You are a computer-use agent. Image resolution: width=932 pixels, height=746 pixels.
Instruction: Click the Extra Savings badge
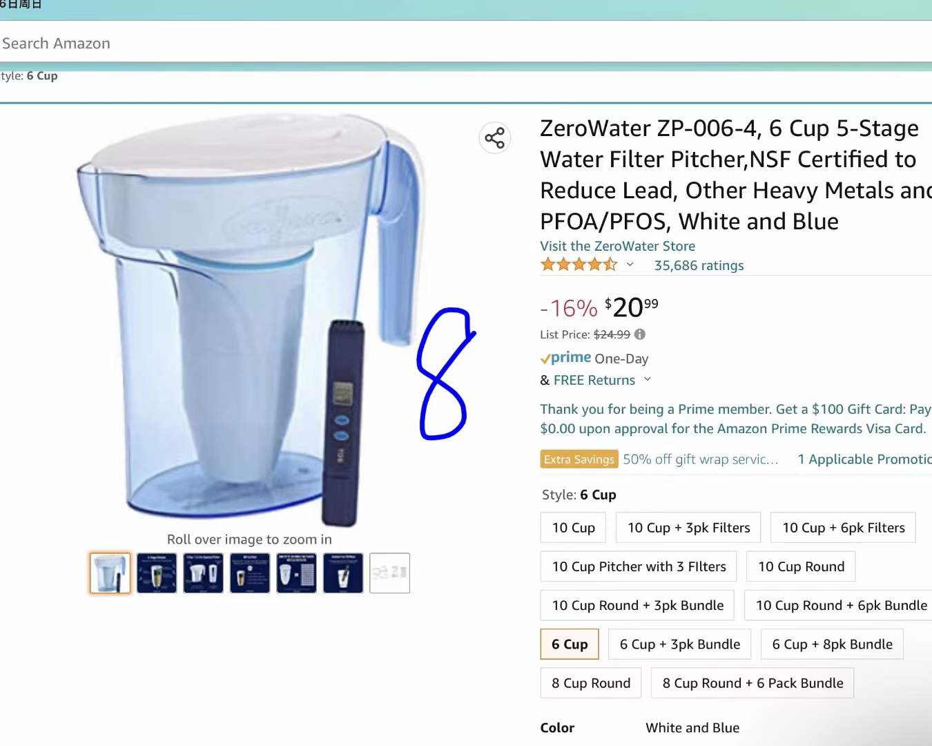pyautogui.click(x=579, y=459)
